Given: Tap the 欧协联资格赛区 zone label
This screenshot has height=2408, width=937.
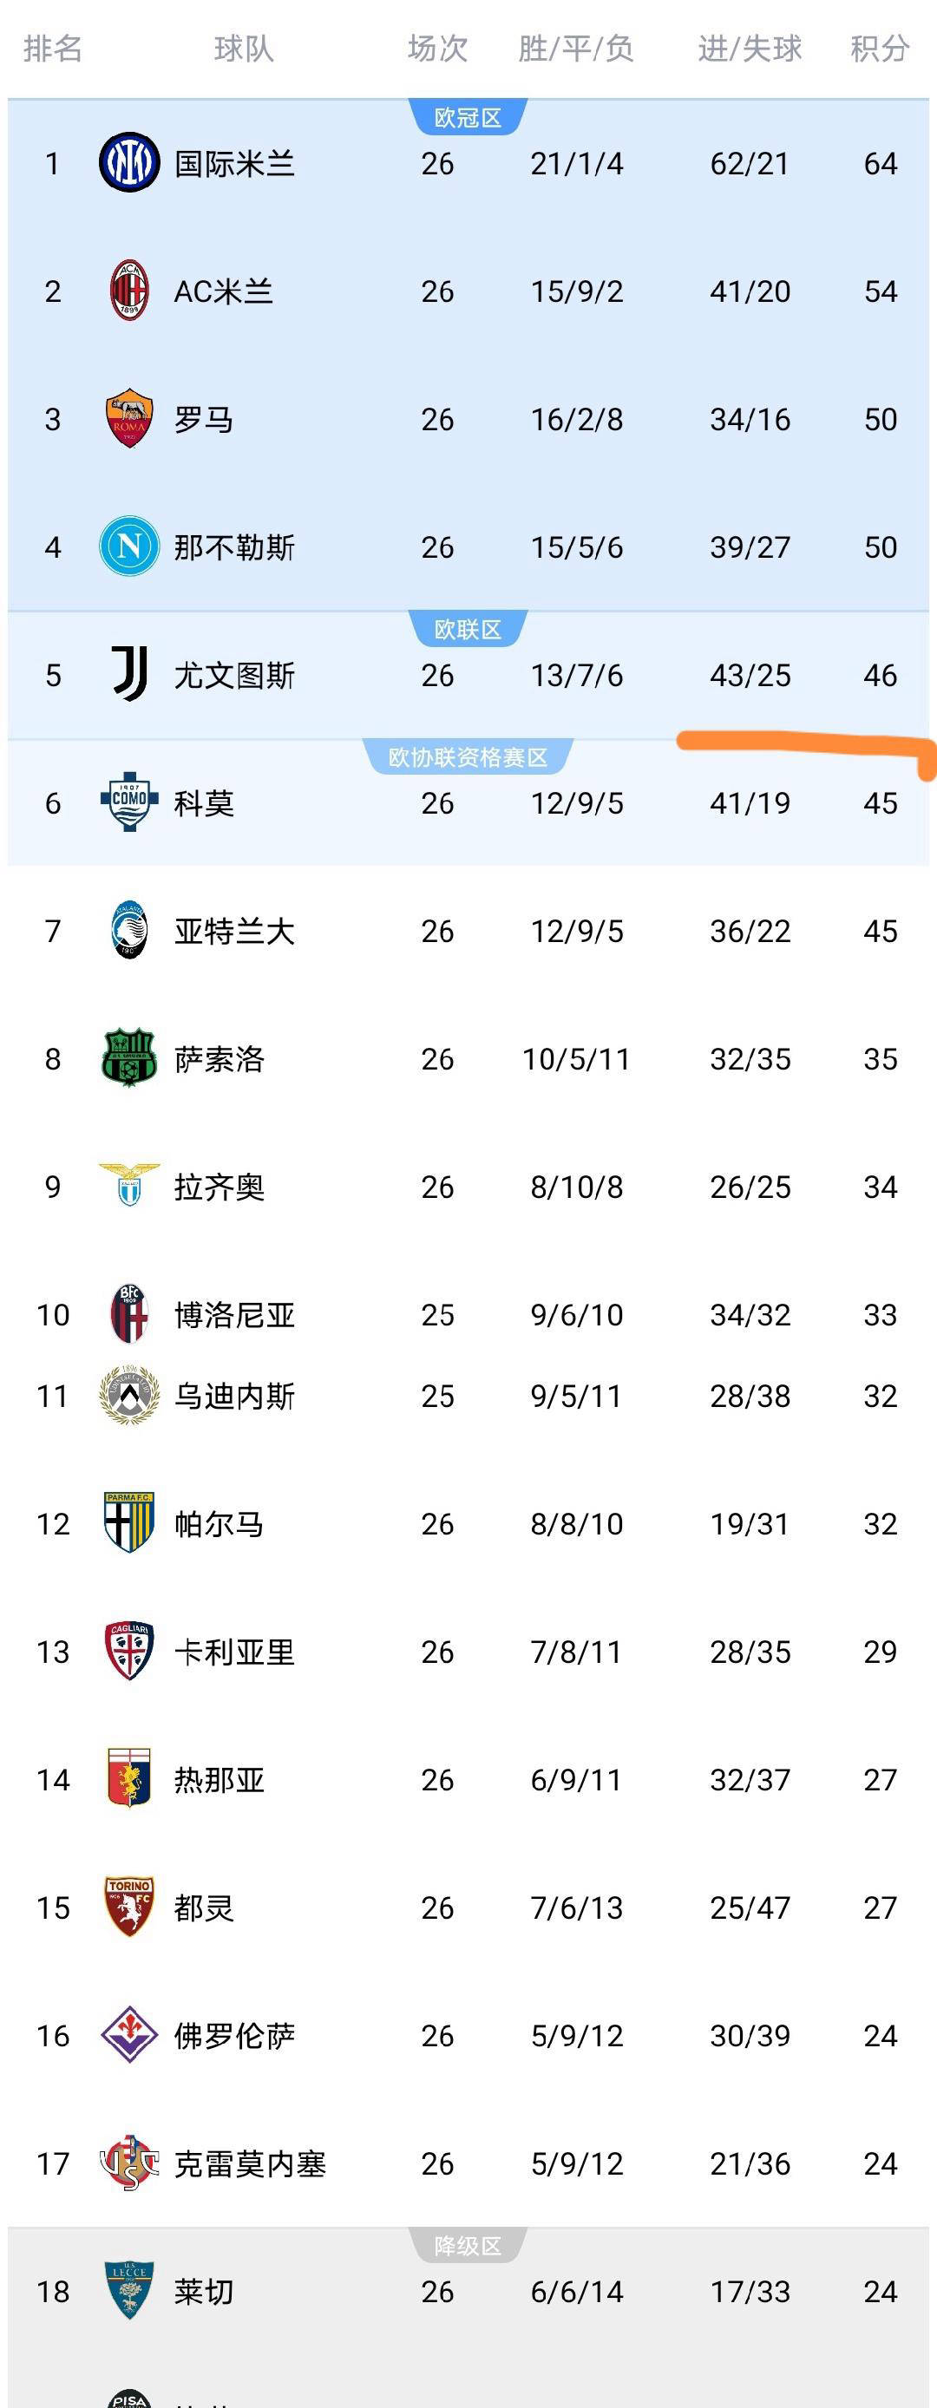Looking at the screenshot, I should (x=468, y=757).
